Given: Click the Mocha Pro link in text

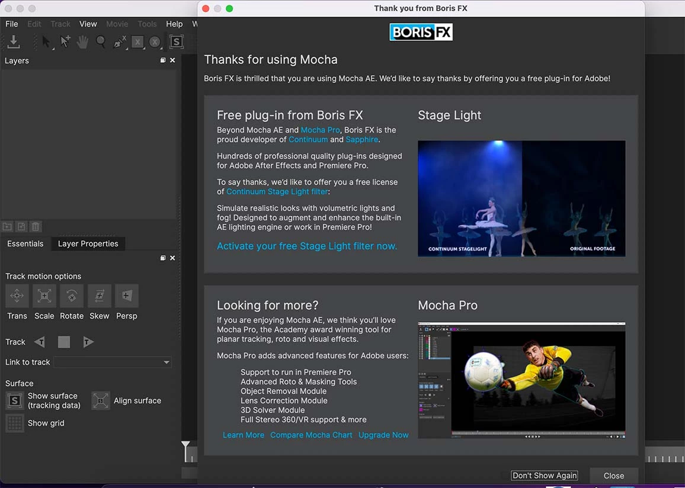Looking at the screenshot, I should 320,130.
